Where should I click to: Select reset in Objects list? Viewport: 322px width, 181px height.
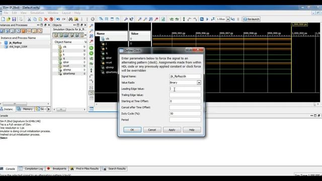[x=66, y=66]
